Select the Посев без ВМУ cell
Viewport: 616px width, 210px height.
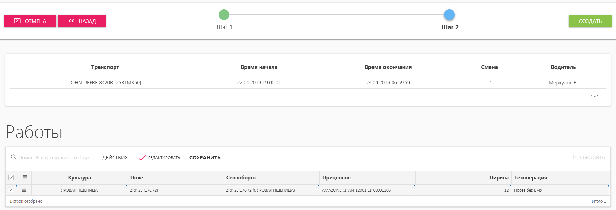click(x=560, y=190)
